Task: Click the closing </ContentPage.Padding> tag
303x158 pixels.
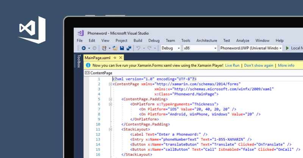Action: pyautogui.click(x=145, y=124)
